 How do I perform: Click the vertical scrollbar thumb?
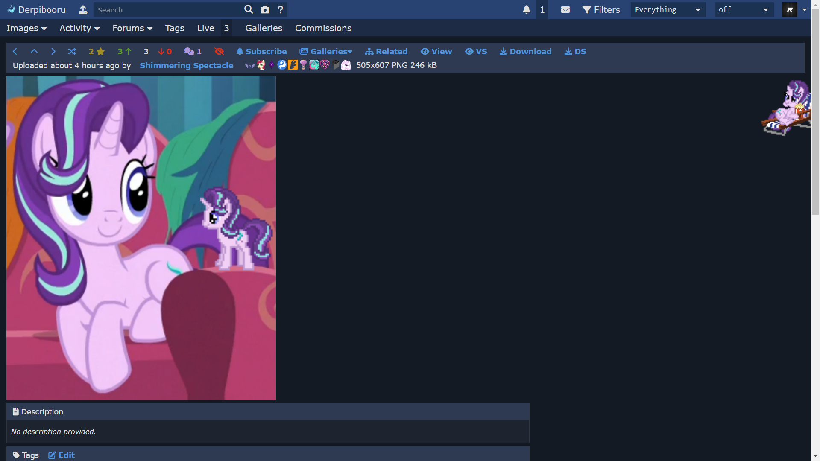tap(815, 111)
